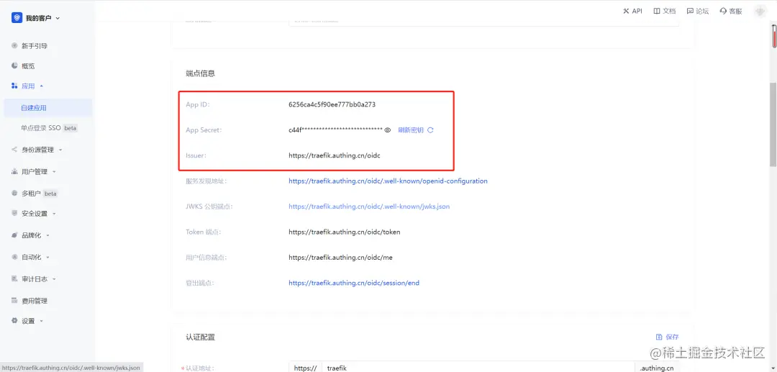The image size is (777, 372).
Task: Click the 多租户 icon
Action: tap(14, 193)
